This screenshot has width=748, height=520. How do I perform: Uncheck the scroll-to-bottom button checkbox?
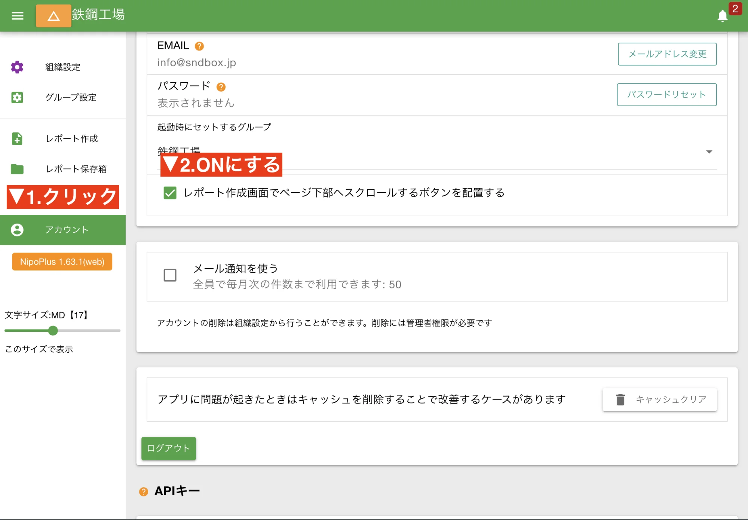click(x=170, y=193)
